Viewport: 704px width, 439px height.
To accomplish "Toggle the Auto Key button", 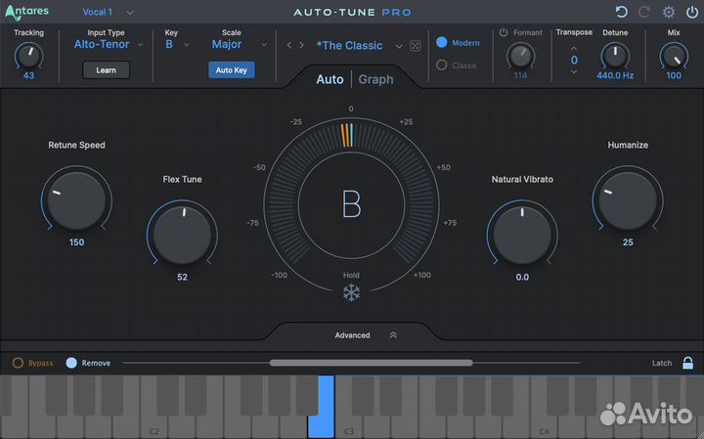I will (x=231, y=70).
